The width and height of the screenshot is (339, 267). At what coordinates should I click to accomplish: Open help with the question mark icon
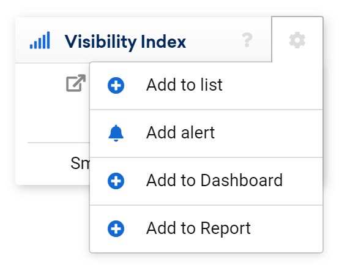[x=247, y=40]
